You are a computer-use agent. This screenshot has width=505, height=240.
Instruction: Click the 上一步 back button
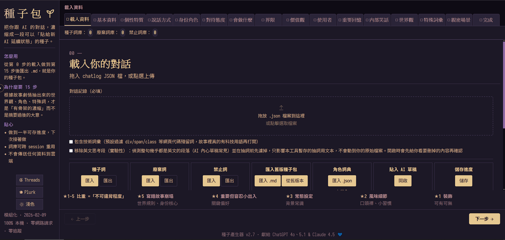coord(80,219)
